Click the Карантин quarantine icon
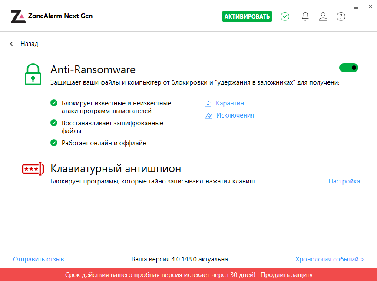This screenshot has height=281, width=377. click(x=208, y=104)
